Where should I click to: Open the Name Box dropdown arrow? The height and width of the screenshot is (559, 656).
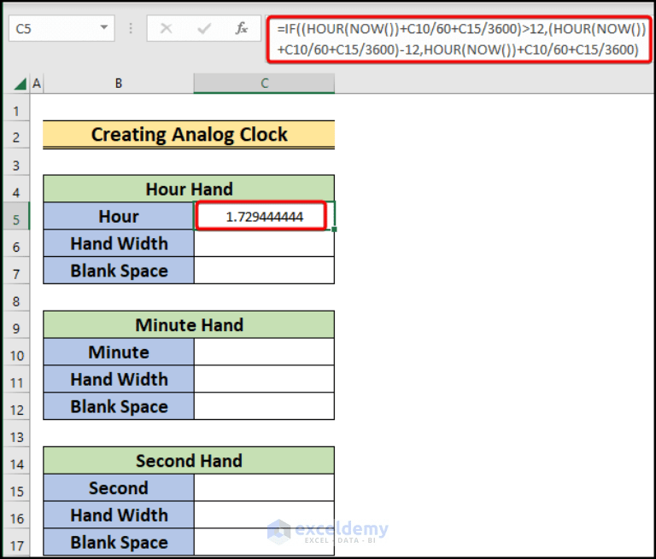coord(103,27)
